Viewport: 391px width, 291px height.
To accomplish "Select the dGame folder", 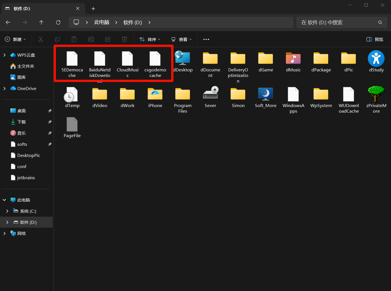I will [x=266, y=62].
